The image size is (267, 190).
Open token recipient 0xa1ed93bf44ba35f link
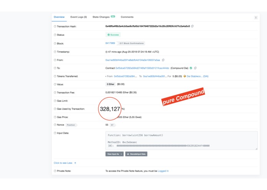(x=155, y=76)
